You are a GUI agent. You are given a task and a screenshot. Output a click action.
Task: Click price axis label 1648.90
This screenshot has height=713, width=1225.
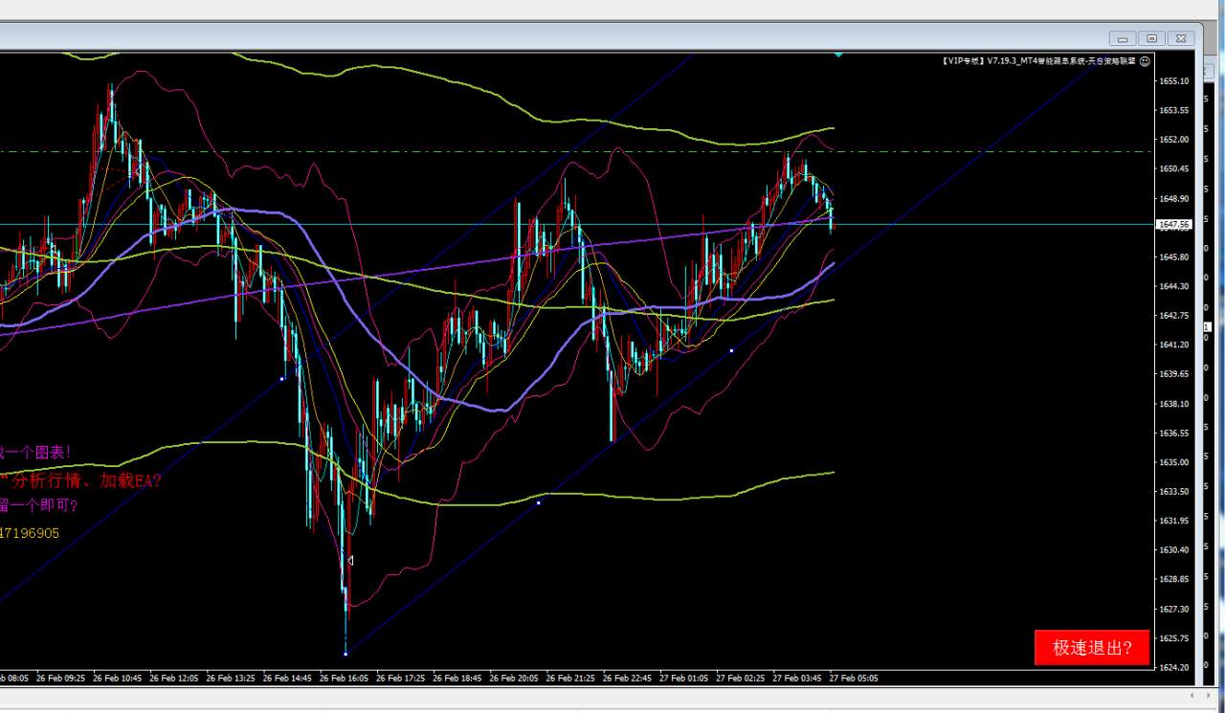[1173, 198]
